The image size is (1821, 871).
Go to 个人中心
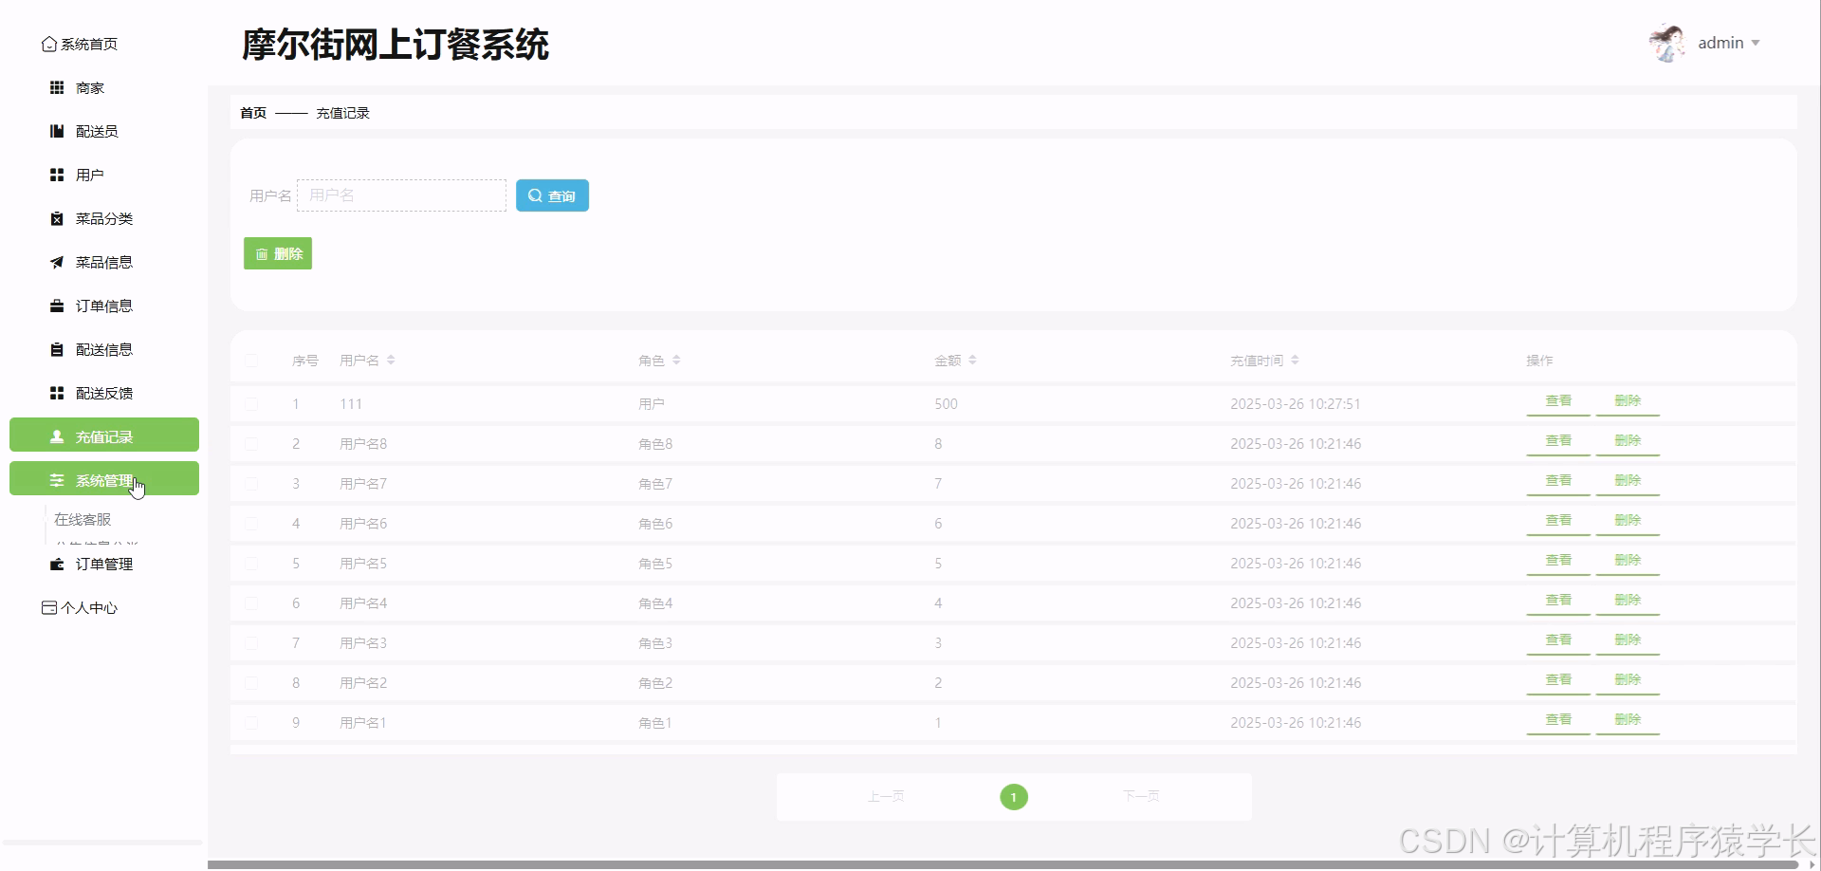pos(88,608)
